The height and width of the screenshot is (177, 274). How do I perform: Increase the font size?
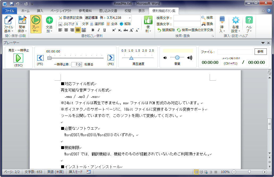coord(131,30)
